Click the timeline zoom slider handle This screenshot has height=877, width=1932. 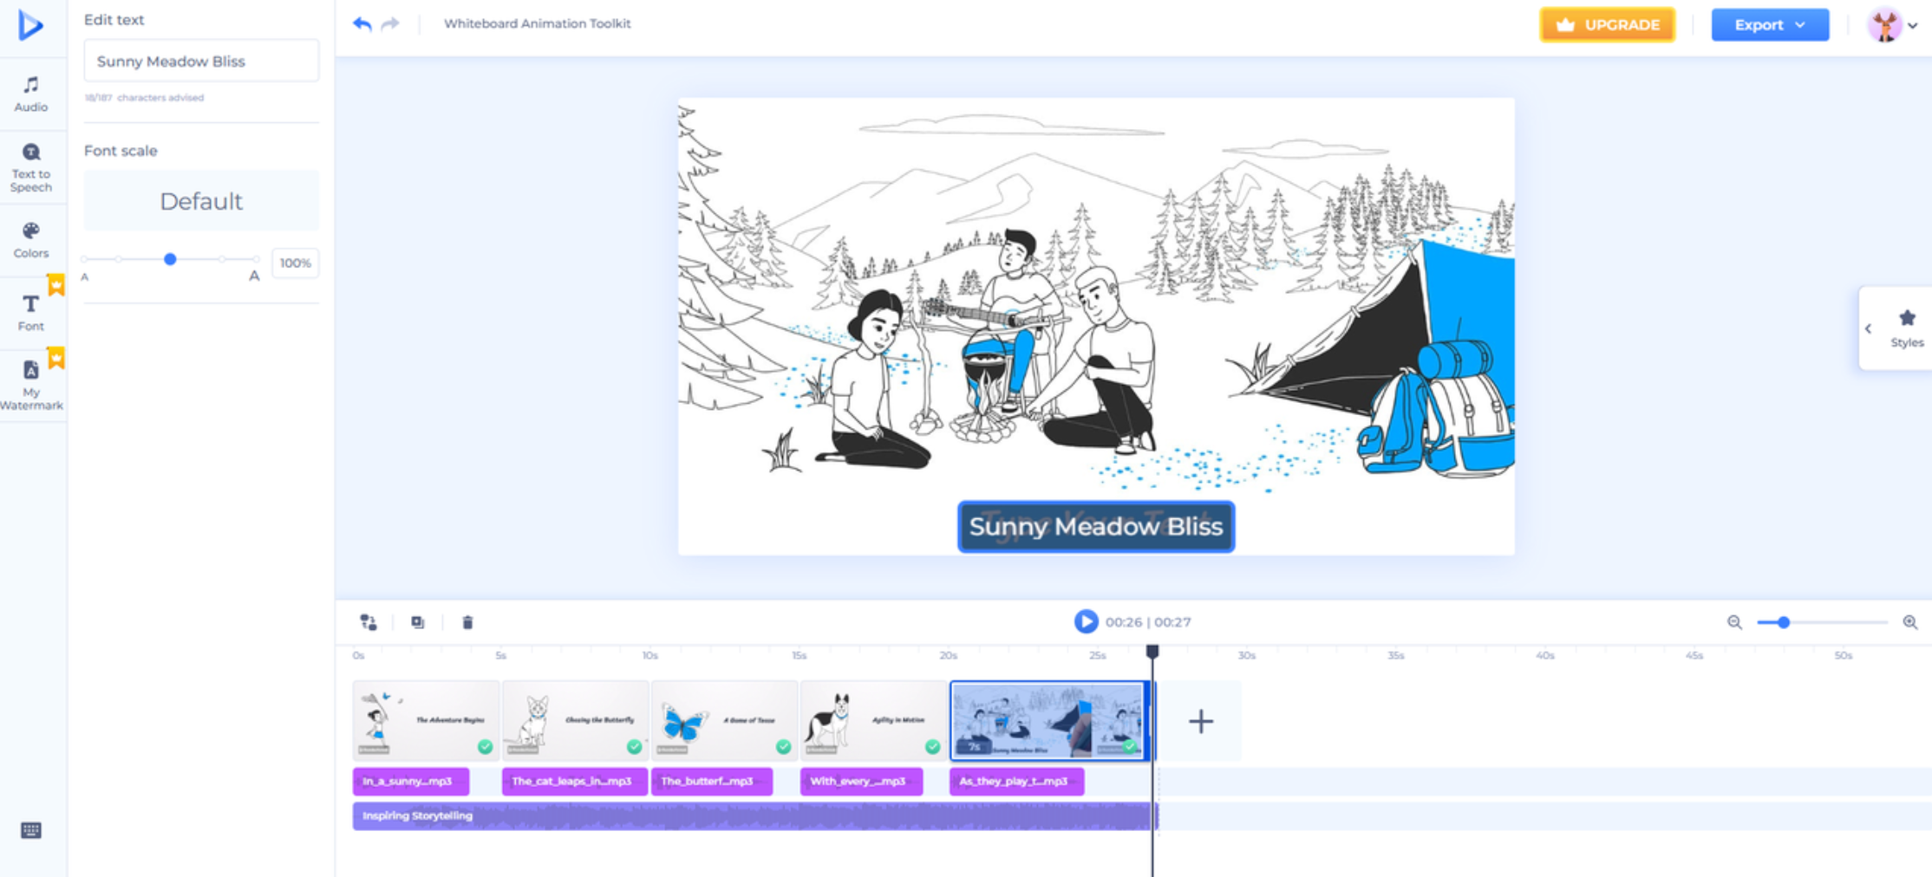point(1784,622)
